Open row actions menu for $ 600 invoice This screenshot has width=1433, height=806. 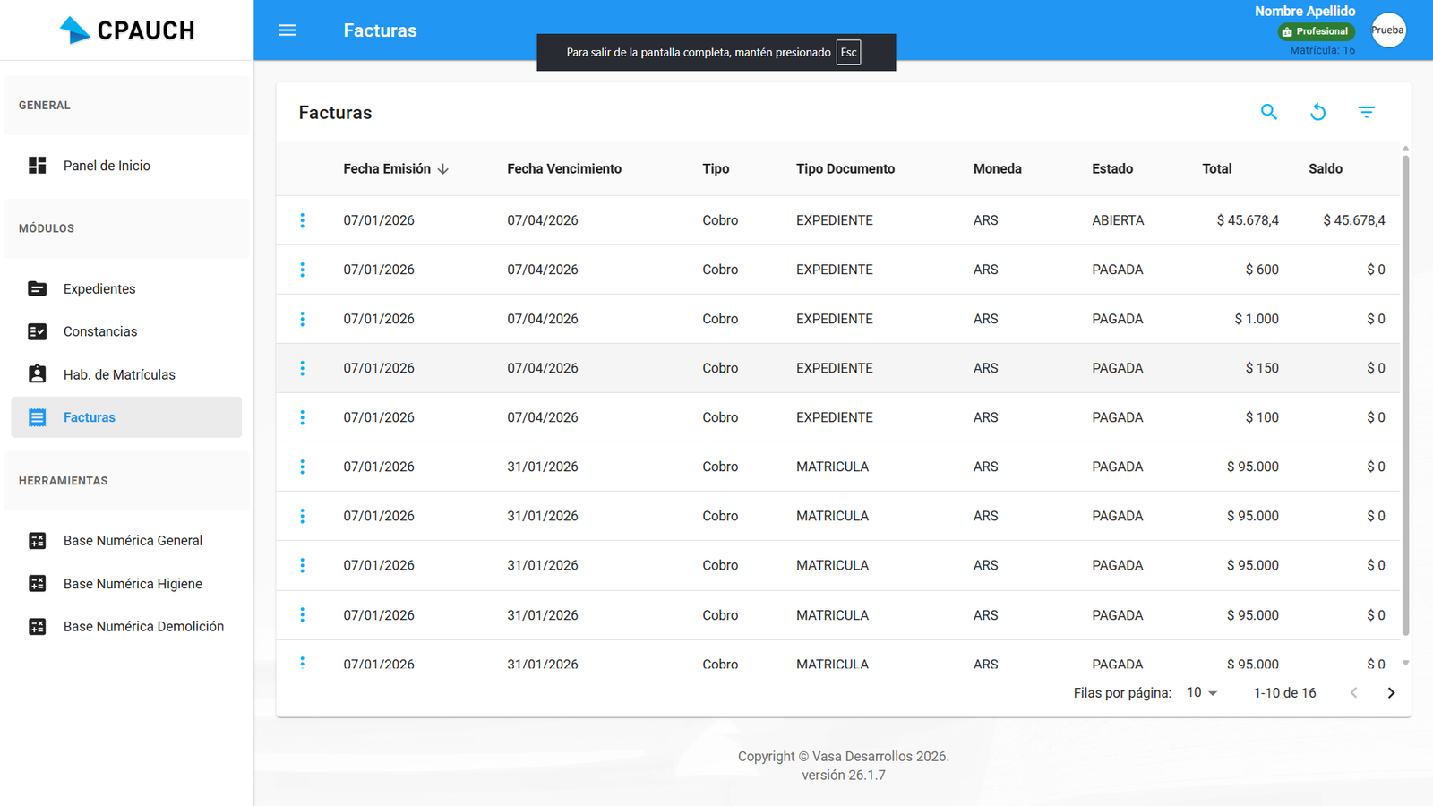click(x=303, y=270)
